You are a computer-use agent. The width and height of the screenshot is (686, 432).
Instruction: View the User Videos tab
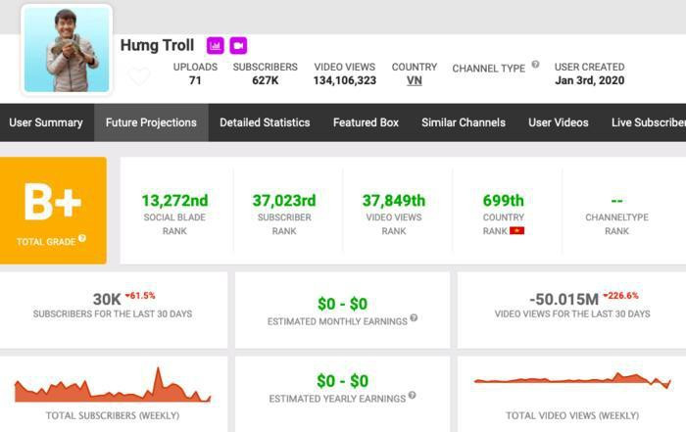click(x=559, y=122)
